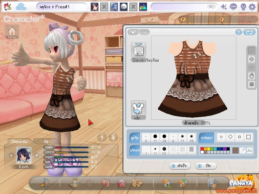Click the swap arrows button beside help

point(249,33)
